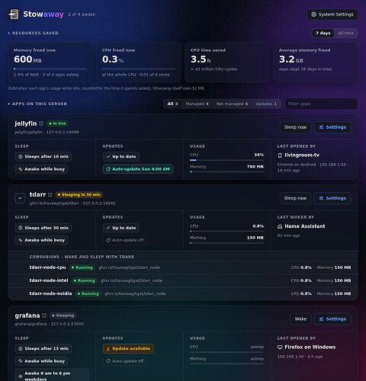Image resolution: width=366 pixels, height=381 pixels.
Task: Select the tdarr-node-nvidia companion row
Action: click(x=183, y=293)
